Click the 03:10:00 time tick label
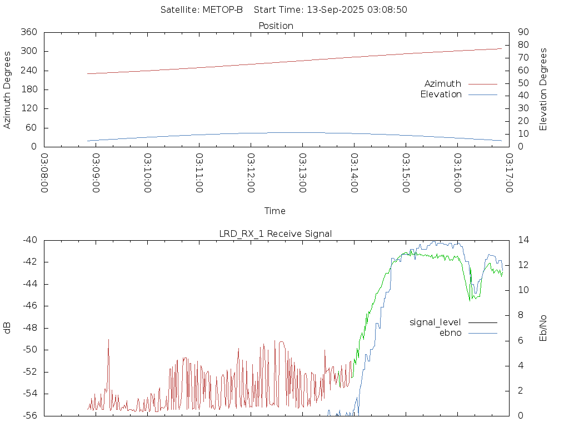The width and height of the screenshot is (569, 427). (x=148, y=173)
